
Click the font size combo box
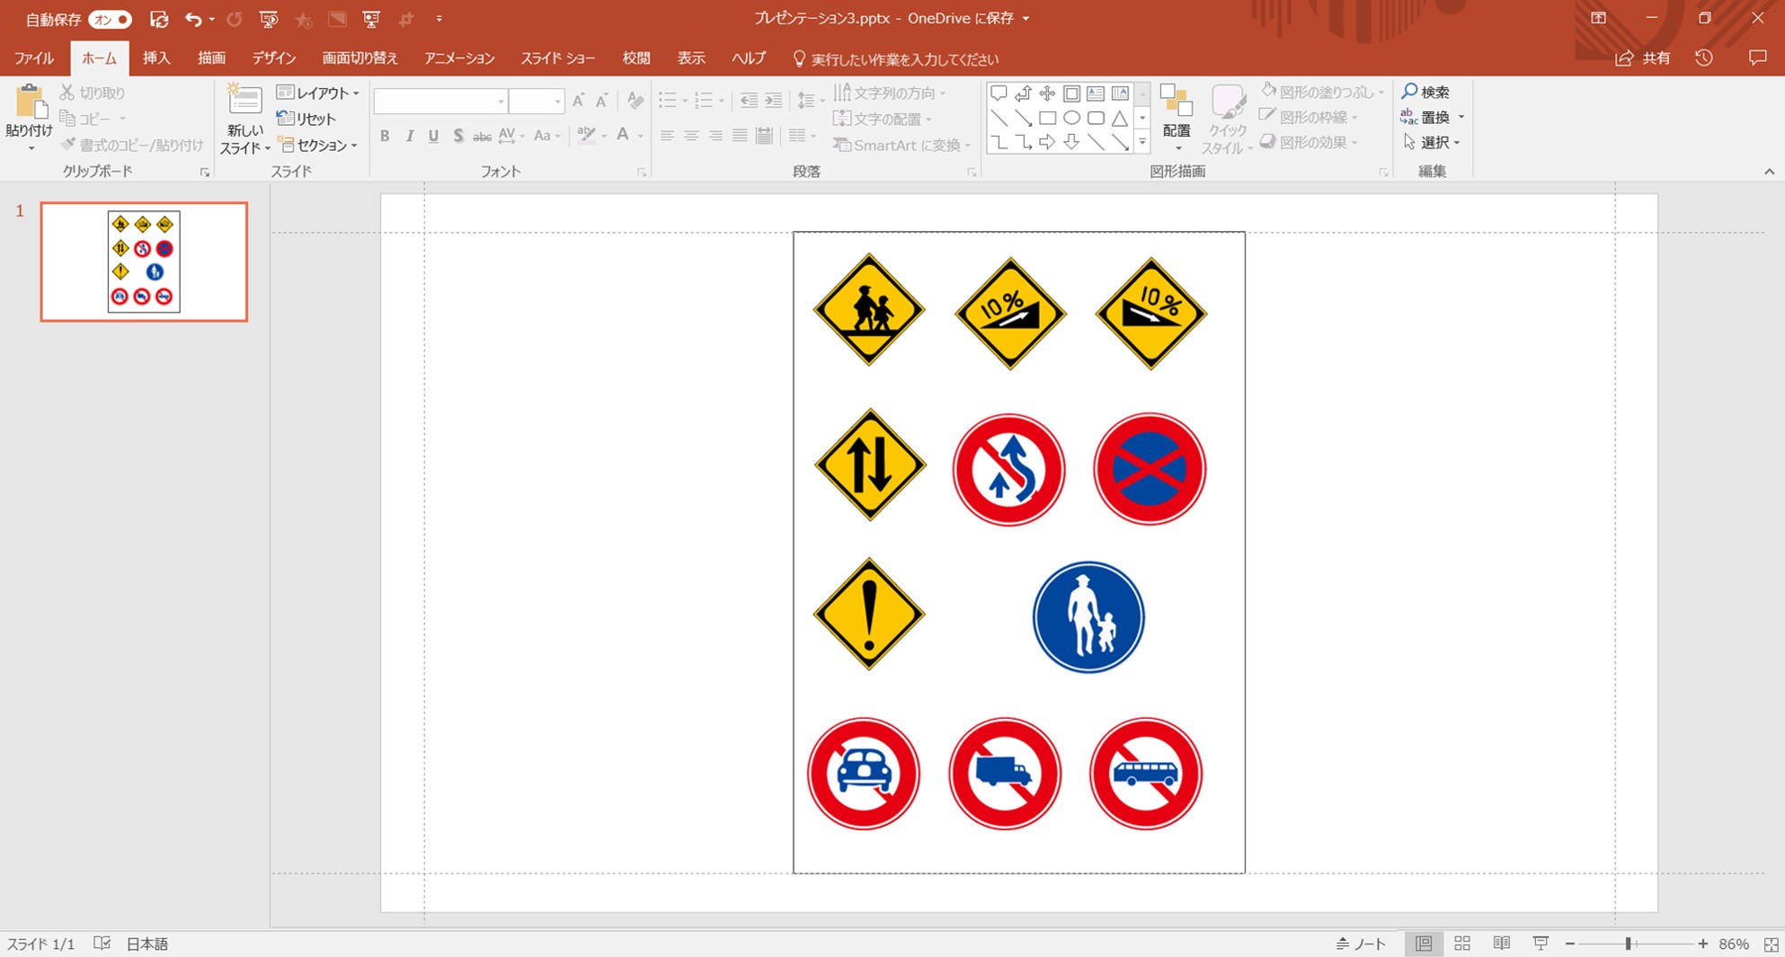(537, 102)
